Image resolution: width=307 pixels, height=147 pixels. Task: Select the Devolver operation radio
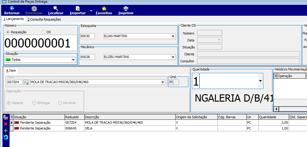click(60, 103)
